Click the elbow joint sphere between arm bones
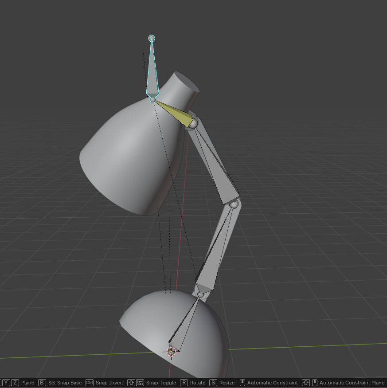The height and width of the screenshot is (388, 387). (234, 204)
